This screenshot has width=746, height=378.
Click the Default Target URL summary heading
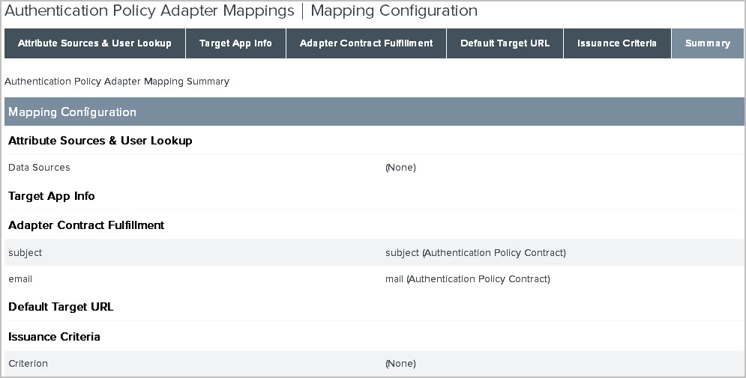point(61,307)
